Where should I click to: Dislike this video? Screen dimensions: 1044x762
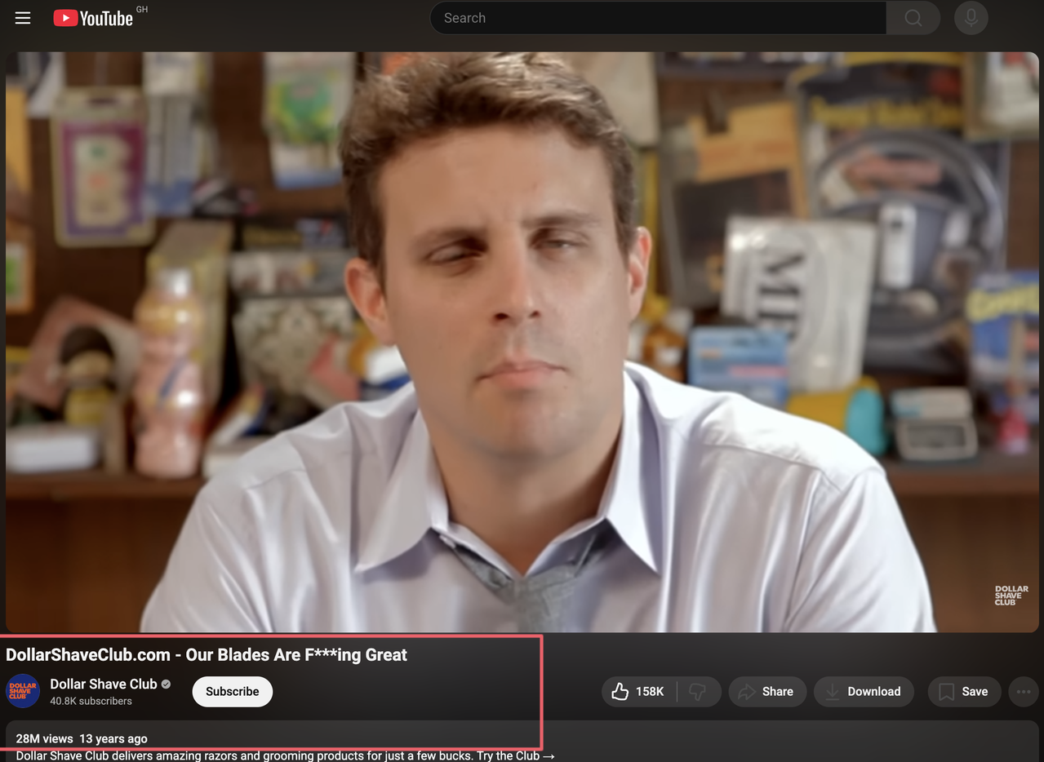point(698,691)
